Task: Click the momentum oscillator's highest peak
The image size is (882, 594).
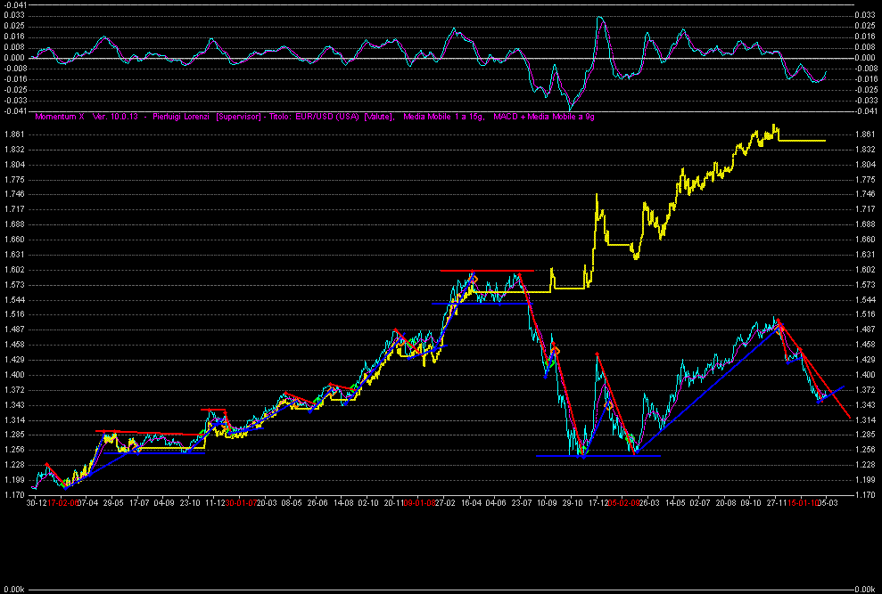Action: (x=600, y=18)
